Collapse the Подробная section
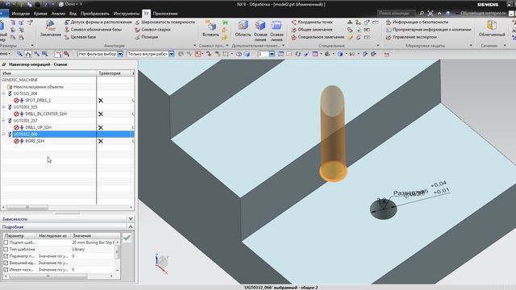The image size is (516, 290). [x=131, y=227]
